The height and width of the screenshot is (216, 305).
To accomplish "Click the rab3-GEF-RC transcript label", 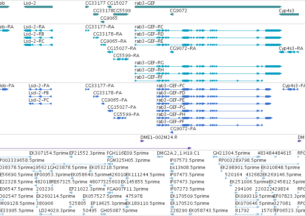I will 149,27.
